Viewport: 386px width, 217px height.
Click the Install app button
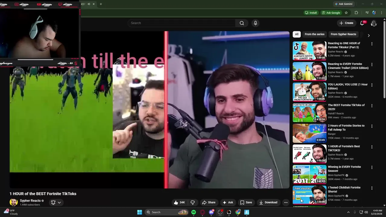(x=311, y=13)
